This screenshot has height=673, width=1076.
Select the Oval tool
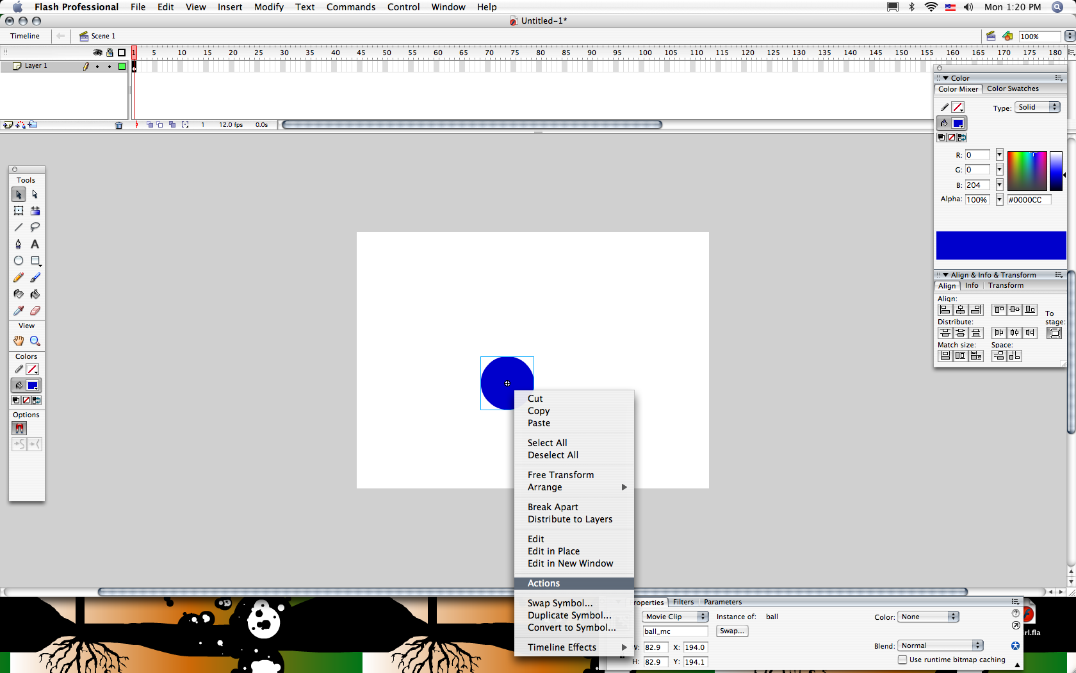pyautogui.click(x=19, y=261)
